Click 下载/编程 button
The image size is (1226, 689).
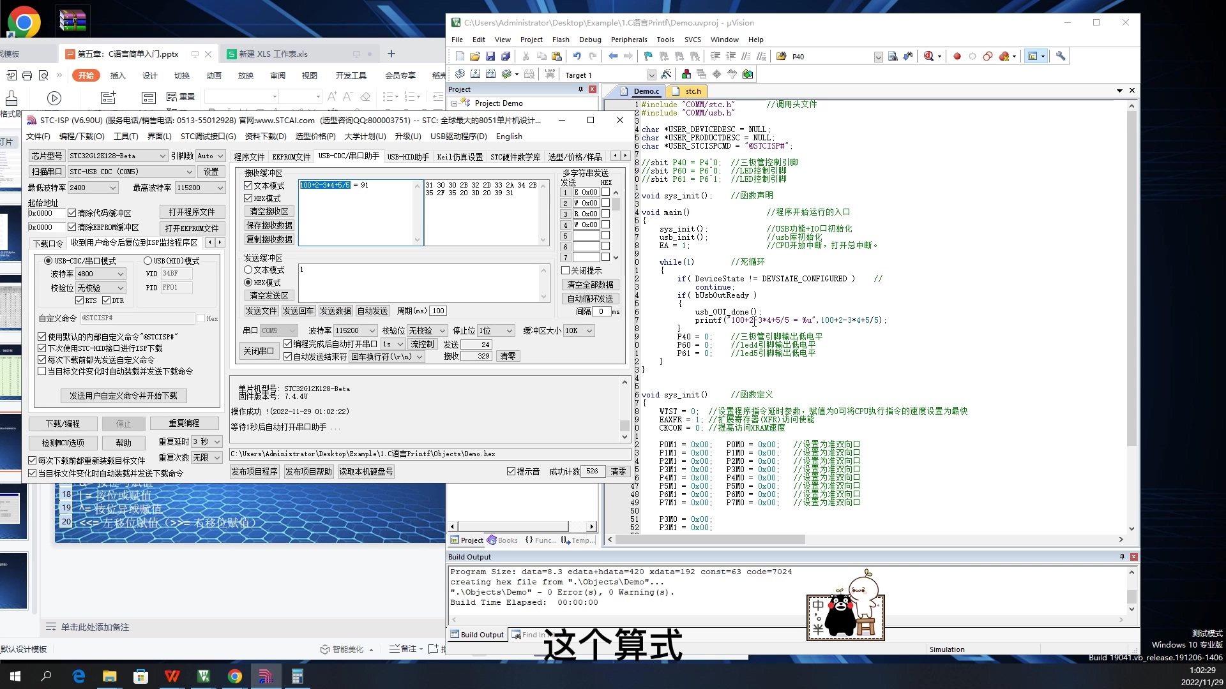point(63,424)
